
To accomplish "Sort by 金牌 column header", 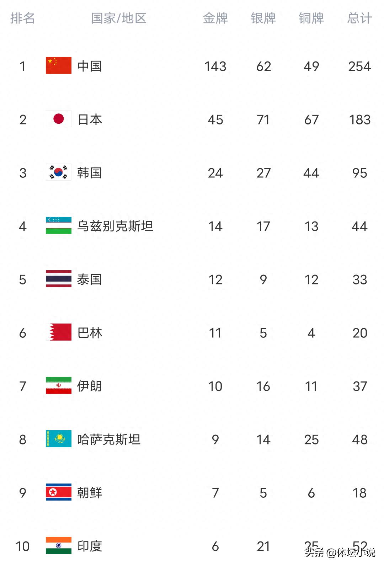I will pos(215,18).
